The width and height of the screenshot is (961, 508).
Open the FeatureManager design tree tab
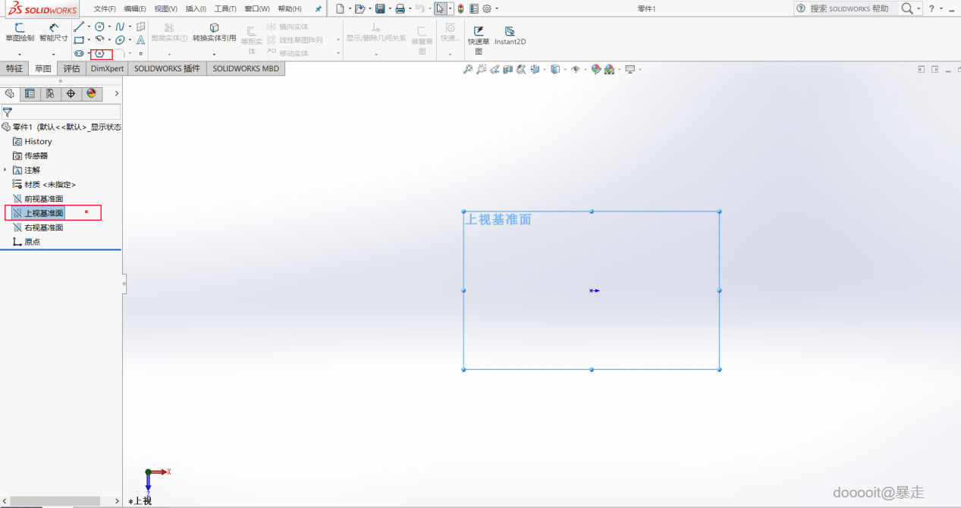(10, 93)
